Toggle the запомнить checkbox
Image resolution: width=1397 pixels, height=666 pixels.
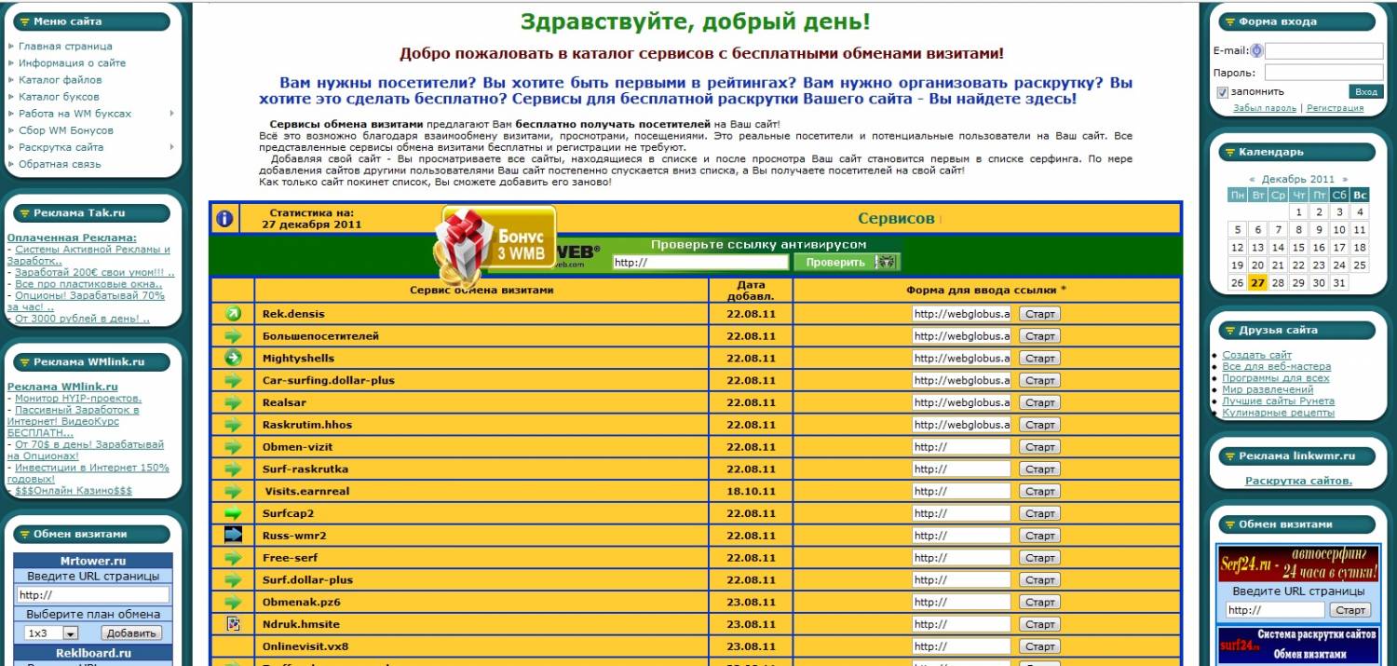[x=1223, y=92]
